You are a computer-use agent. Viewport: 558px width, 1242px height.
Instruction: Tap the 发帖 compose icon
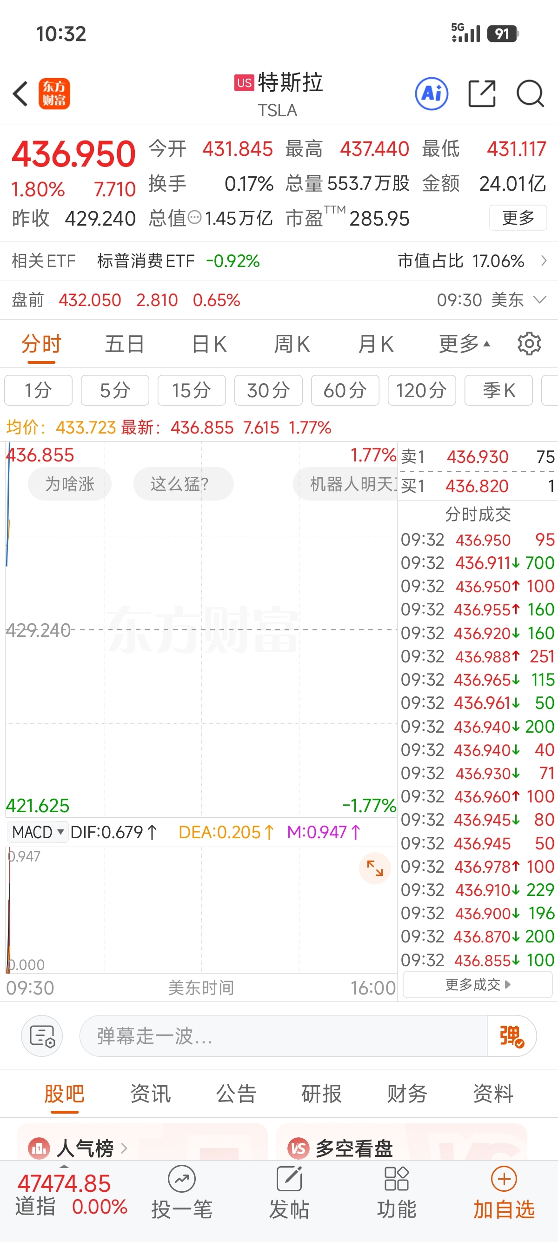tap(289, 1179)
